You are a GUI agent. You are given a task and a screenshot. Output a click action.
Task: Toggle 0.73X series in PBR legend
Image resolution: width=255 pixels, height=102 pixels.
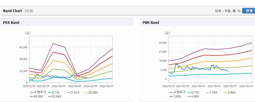point(193,92)
